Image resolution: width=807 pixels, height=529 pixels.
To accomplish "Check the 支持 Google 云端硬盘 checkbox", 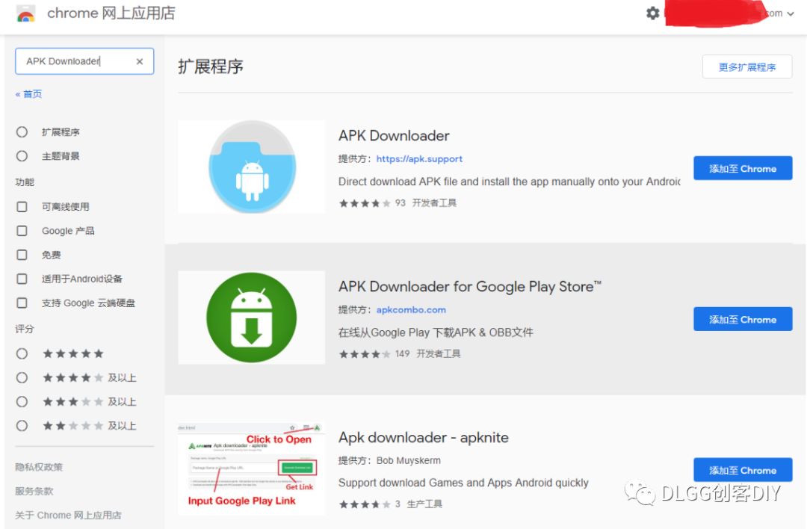I will click(x=22, y=303).
